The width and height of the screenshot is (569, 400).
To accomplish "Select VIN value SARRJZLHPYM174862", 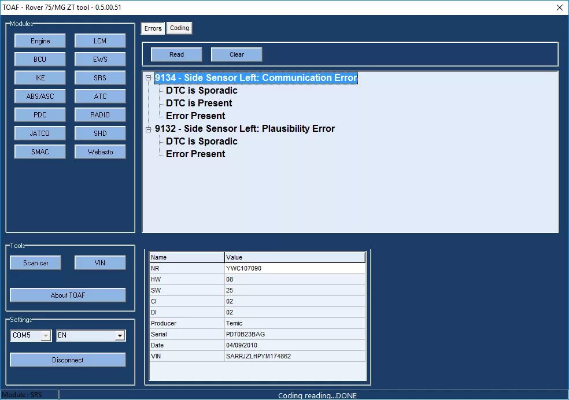I will 295,356.
